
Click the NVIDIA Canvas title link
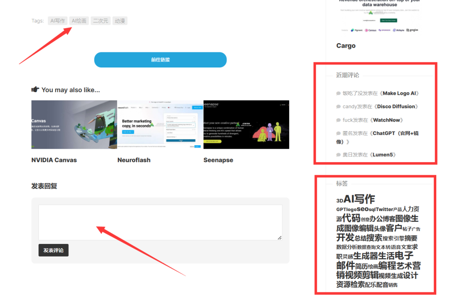coord(54,160)
